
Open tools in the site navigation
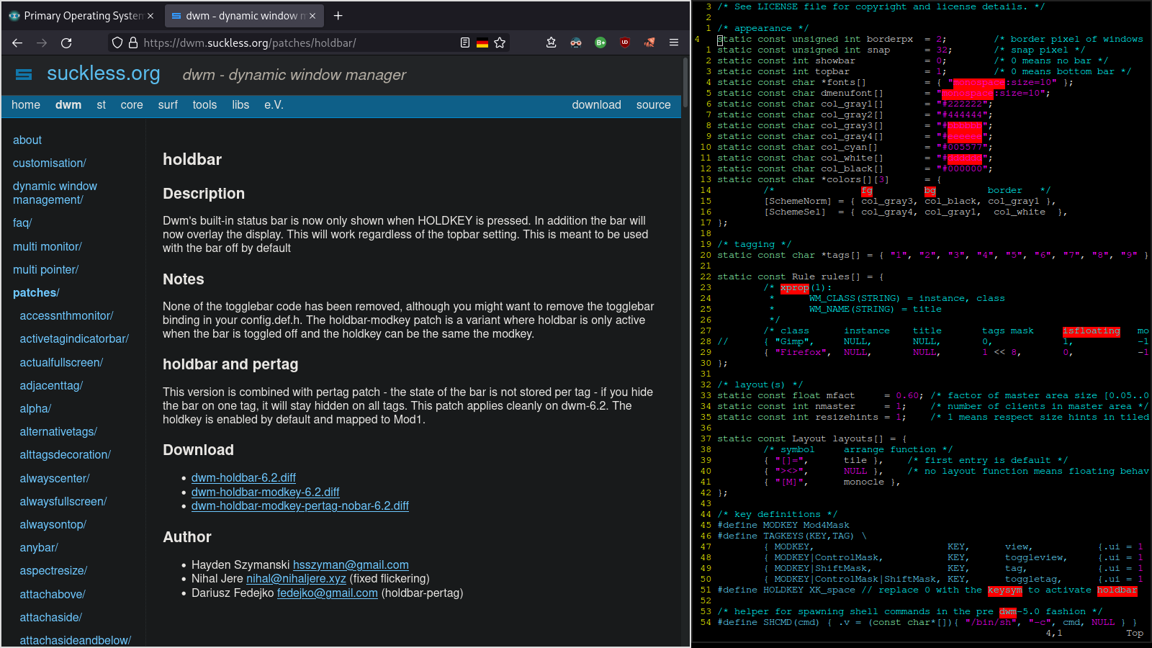[204, 105]
